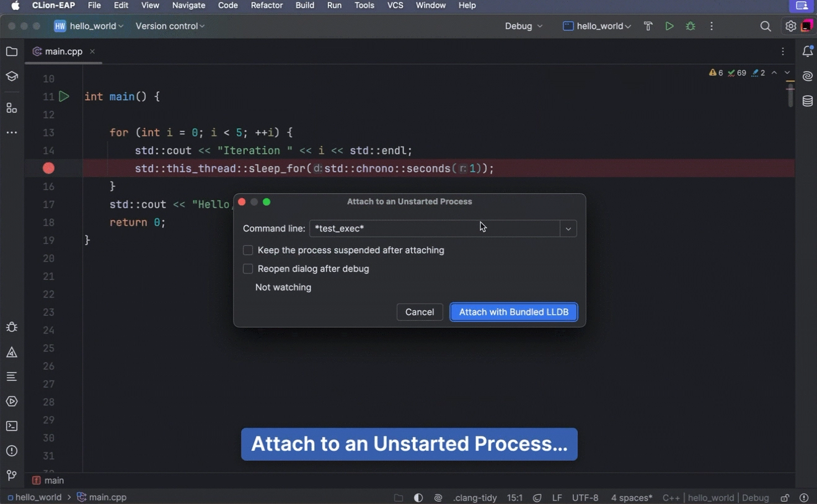This screenshot has height=504, width=817.
Task: Click the C++ | hello_world | Debug context widget
Action: point(715,498)
